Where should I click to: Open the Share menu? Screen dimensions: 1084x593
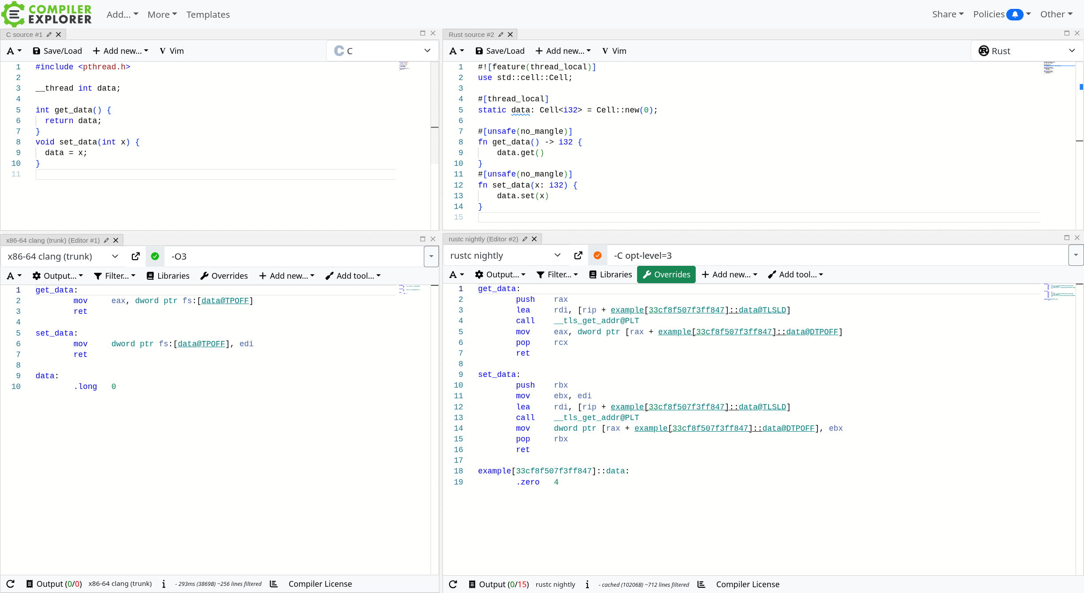tap(948, 15)
